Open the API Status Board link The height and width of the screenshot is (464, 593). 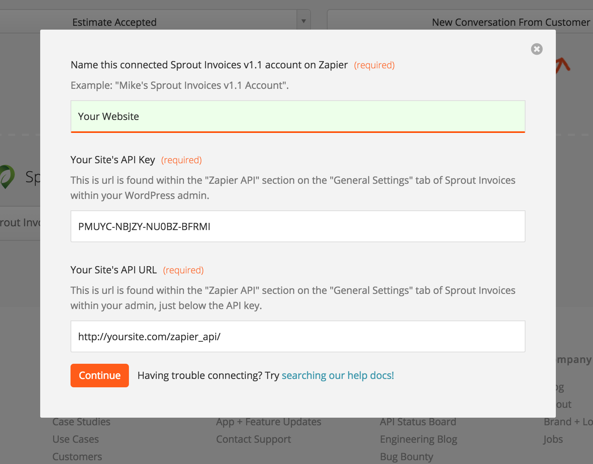(418, 422)
